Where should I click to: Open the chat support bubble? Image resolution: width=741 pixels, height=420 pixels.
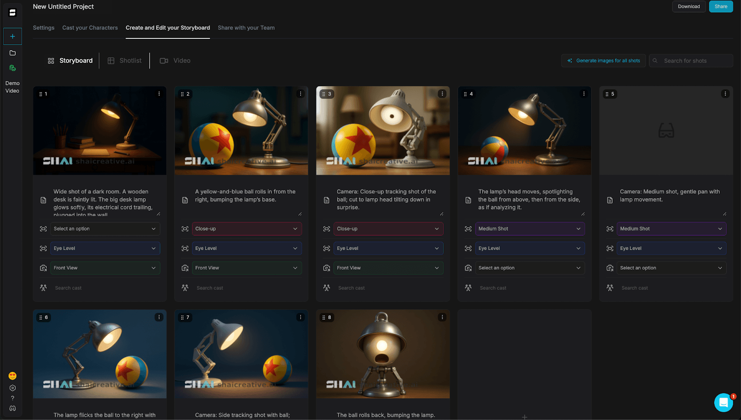pyautogui.click(x=723, y=402)
